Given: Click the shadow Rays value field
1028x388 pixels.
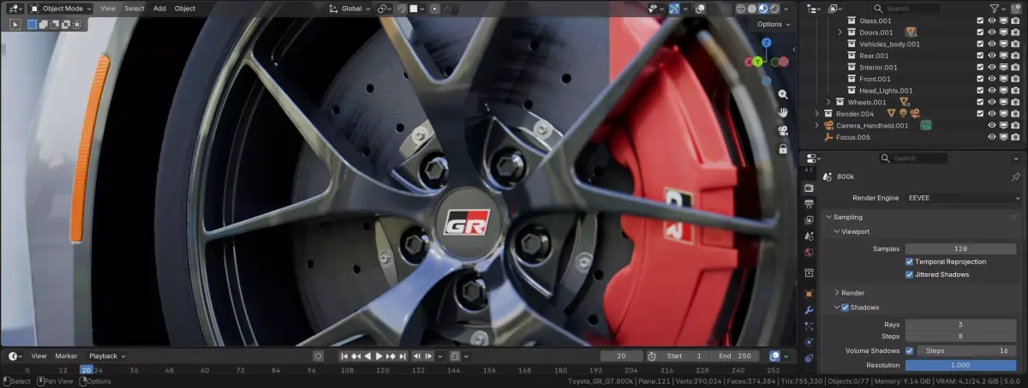Looking at the screenshot, I should pos(960,325).
